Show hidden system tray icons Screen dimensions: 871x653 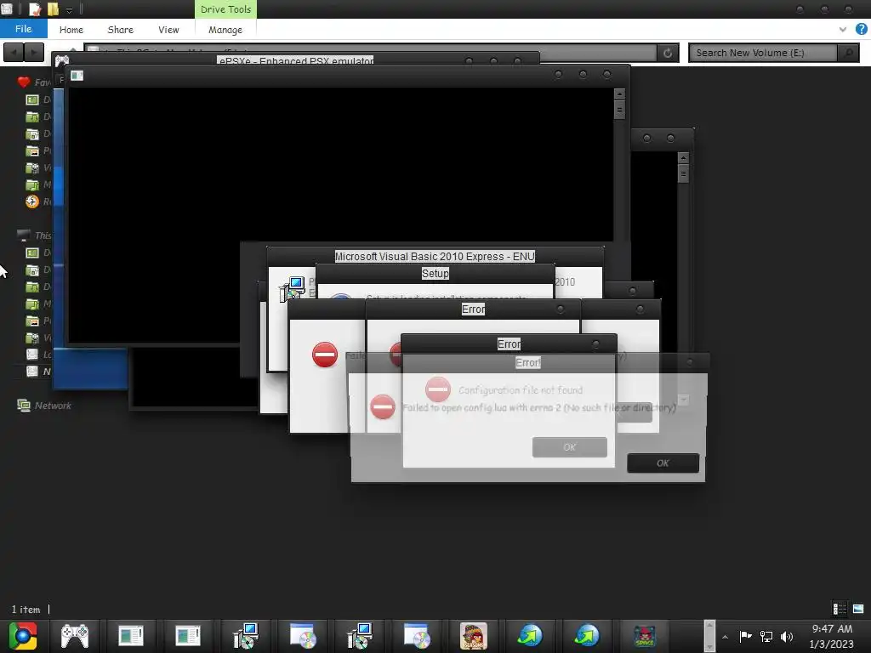pyautogui.click(x=725, y=637)
